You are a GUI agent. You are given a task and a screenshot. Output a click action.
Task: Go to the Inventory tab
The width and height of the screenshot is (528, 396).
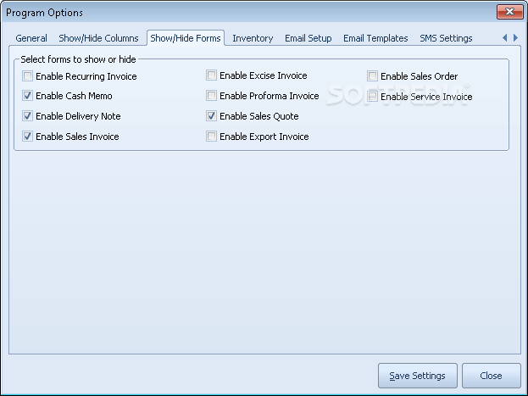click(253, 38)
